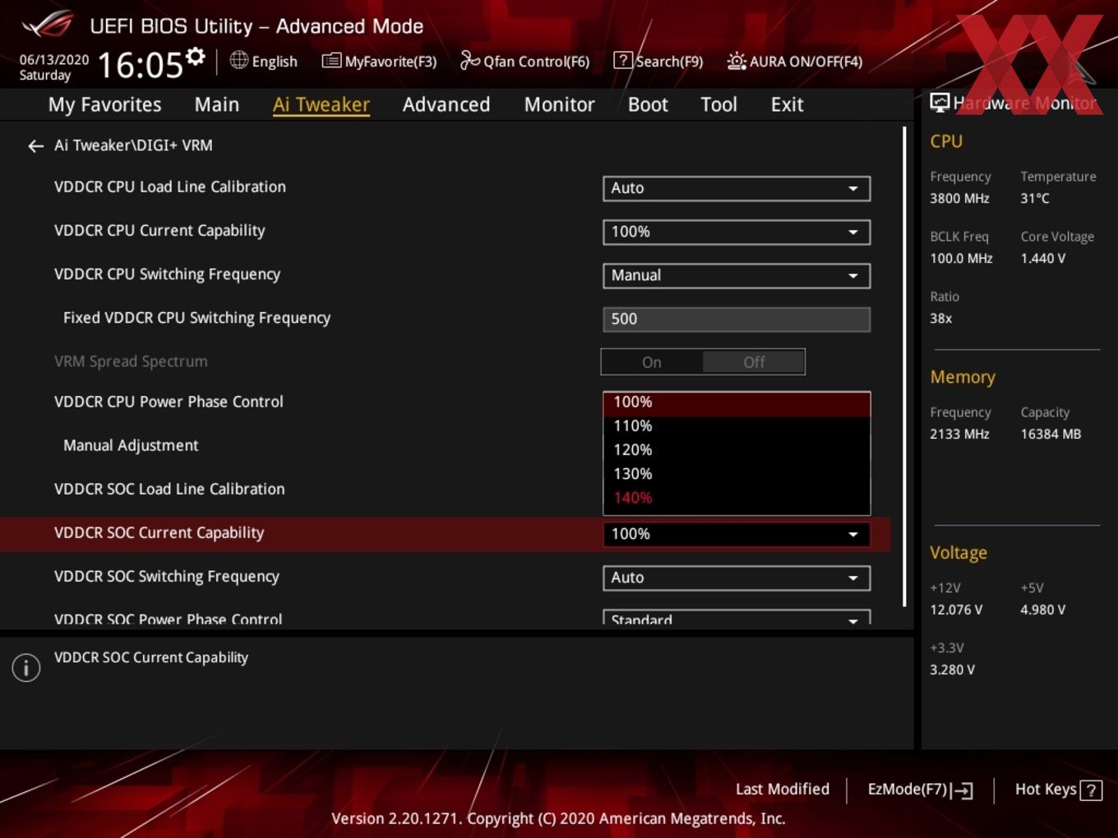Click Ai Tweaker\DIGI+ VRM breadcrumb
1118x838 pixels.
tap(133, 145)
